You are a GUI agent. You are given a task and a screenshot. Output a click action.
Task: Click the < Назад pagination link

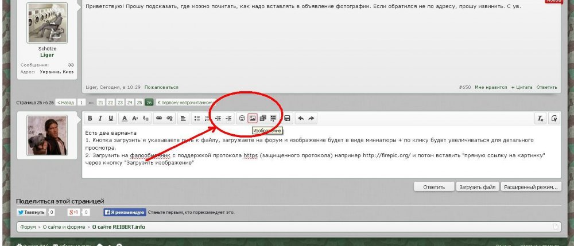click(x=65, y=102)
